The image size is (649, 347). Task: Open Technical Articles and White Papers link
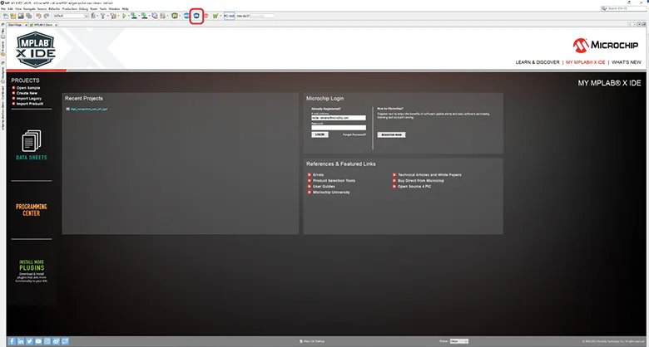(429, 174)
